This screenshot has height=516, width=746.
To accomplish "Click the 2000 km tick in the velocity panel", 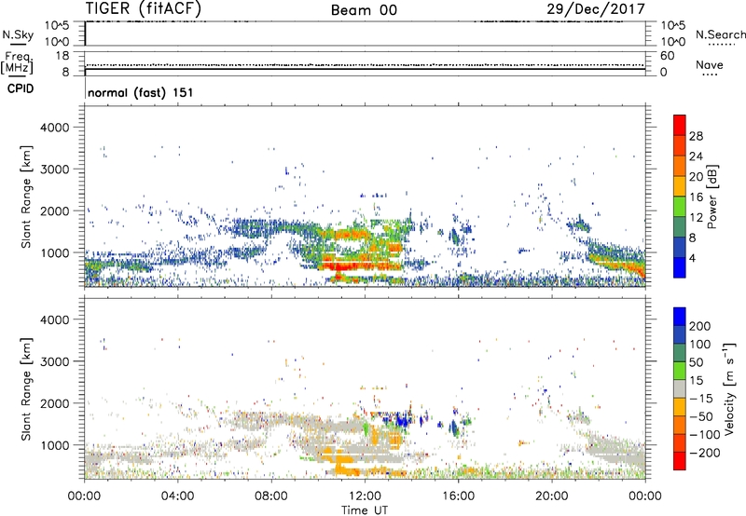I will (x=54, y=403).
